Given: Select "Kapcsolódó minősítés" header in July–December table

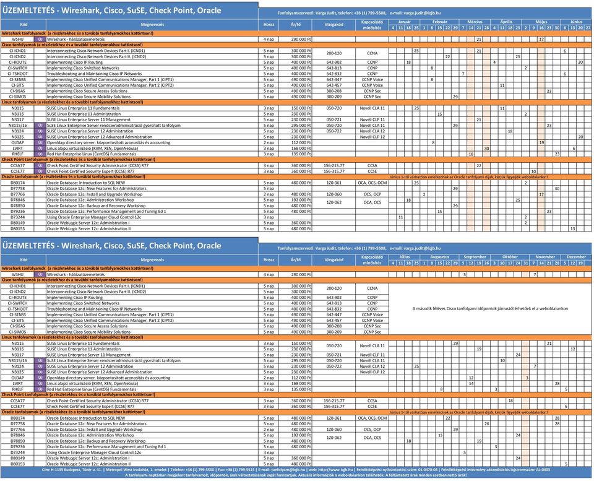Looking at the screenshot, I should coord(372,260).
